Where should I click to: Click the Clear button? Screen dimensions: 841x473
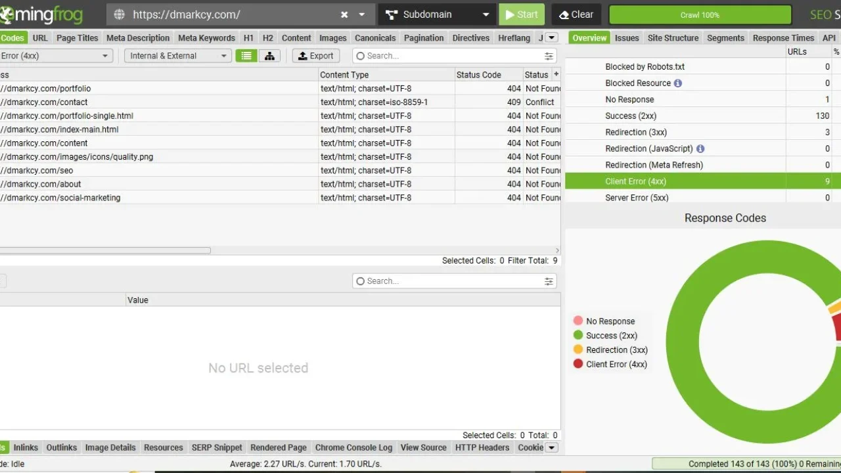[576, 14]
